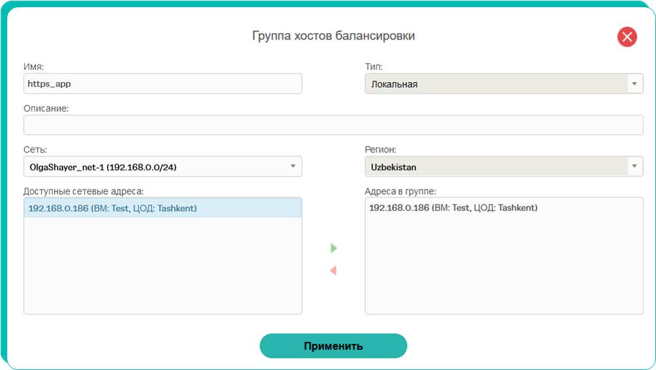The image size is (656, 370).
Task: Focus the Имя field containing https_app
Action: [163, 83]
